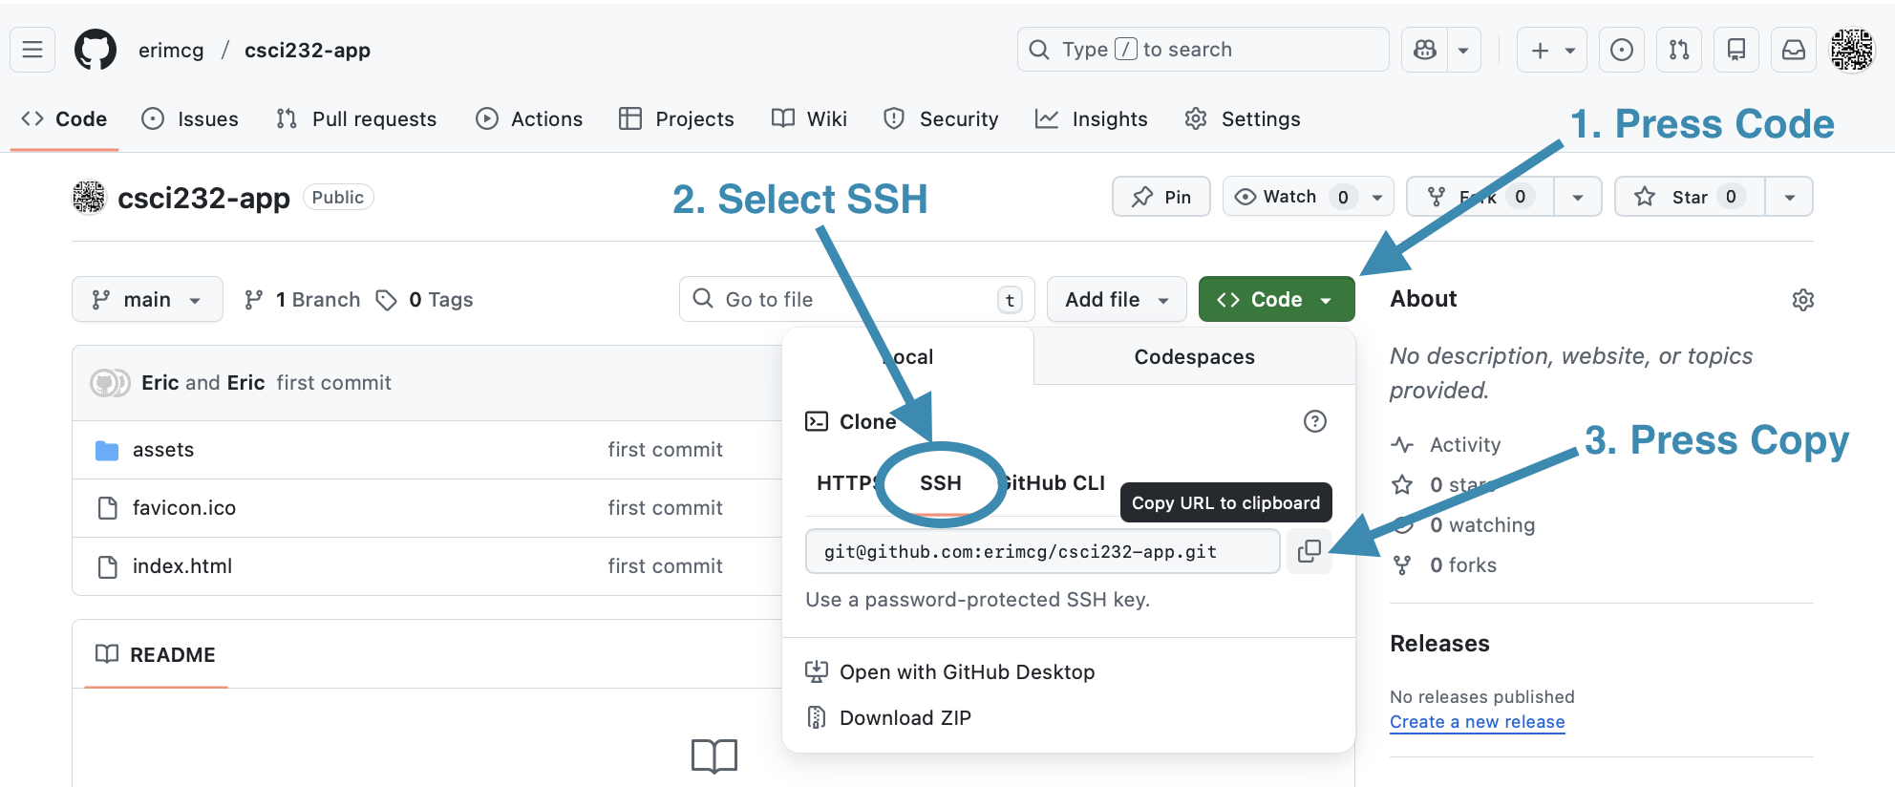Open issues icon in top header

pos(1621,50)
